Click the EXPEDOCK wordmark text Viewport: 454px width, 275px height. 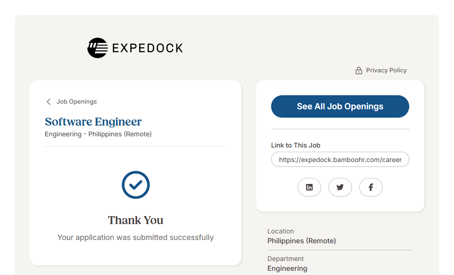[x=147, y=48]
